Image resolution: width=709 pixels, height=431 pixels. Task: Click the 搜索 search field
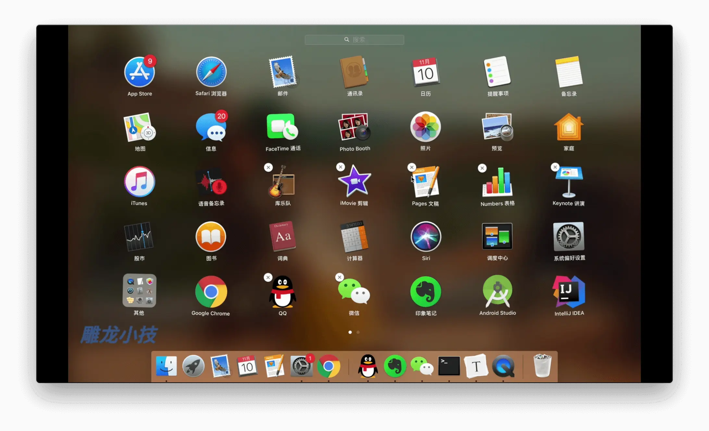point(354,40)
